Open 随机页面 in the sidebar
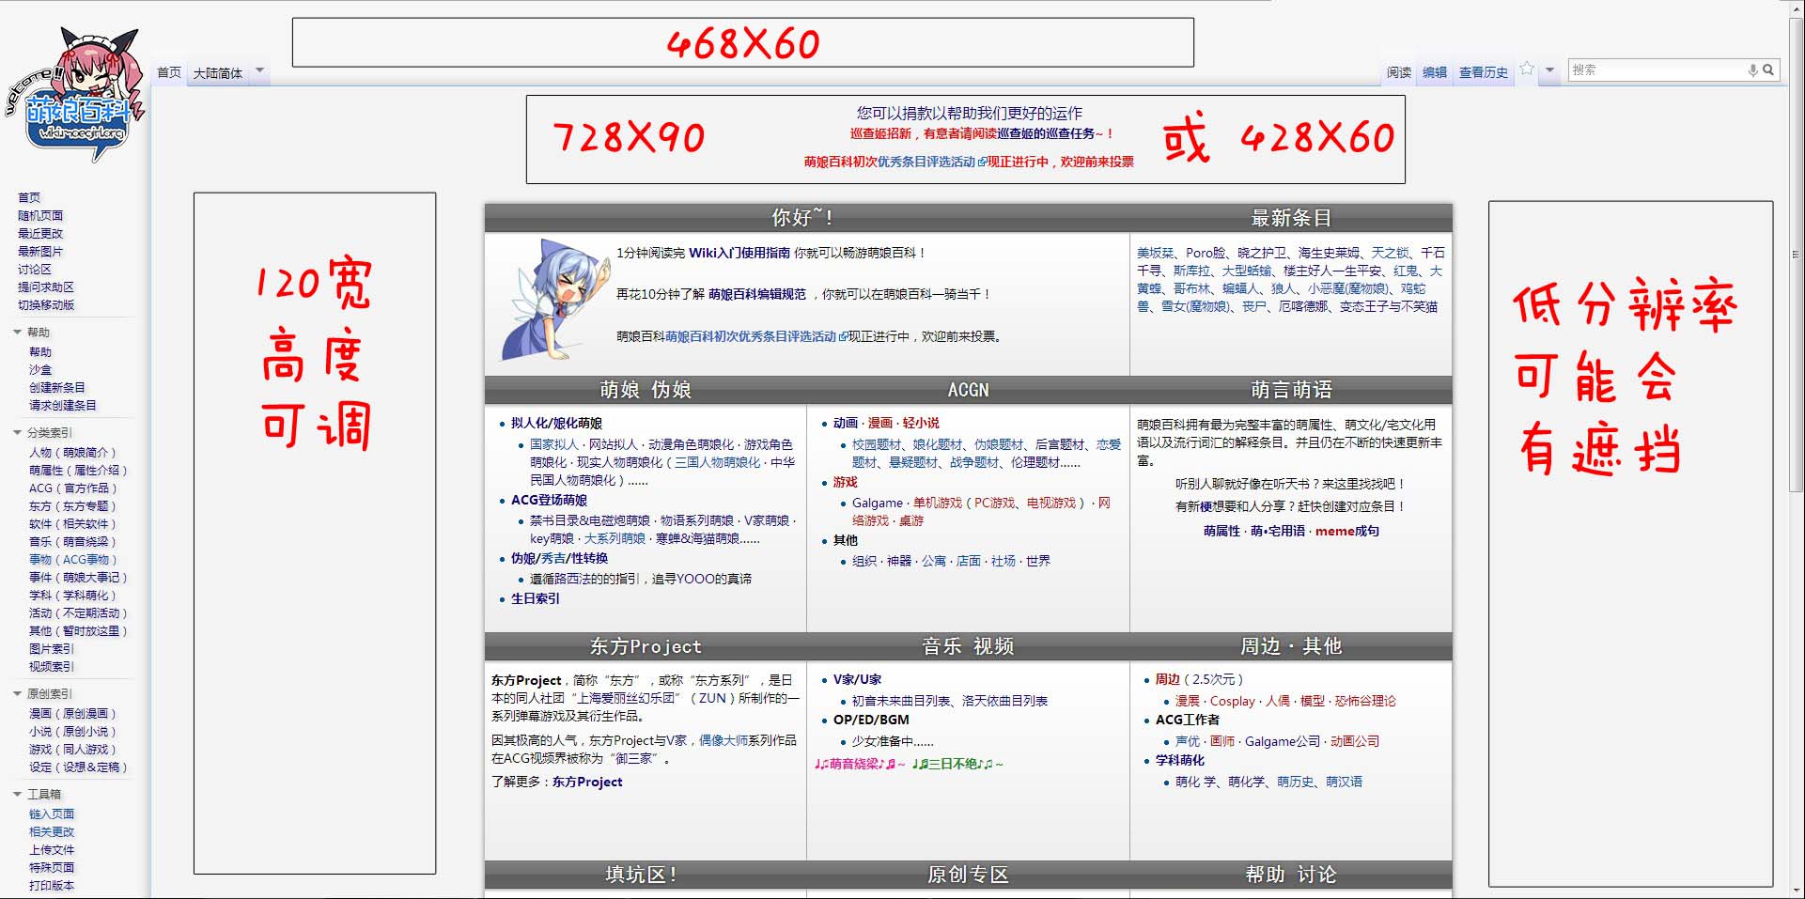This screenshot has width=1805, height=899. pyautogui.click(x=40, y=216)
